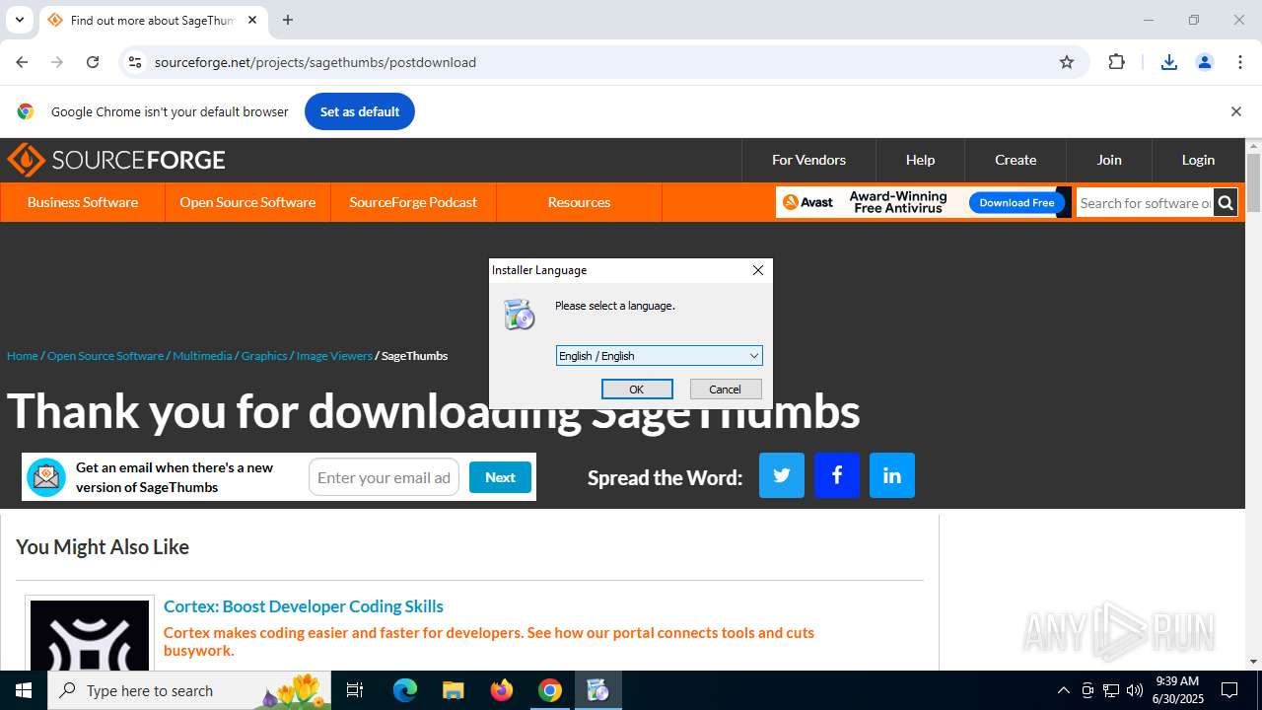This screenshot has height=710, width=1262.
Task: Close the SageThumbs tab
Action: point(252,20)
